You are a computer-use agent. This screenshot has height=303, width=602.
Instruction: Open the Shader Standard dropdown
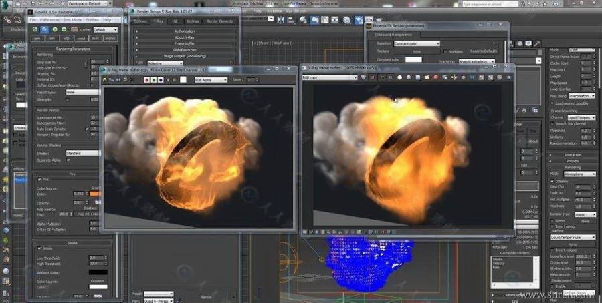82,153
